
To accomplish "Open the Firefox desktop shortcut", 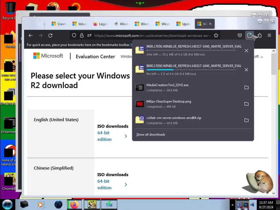I will point(10,40).
